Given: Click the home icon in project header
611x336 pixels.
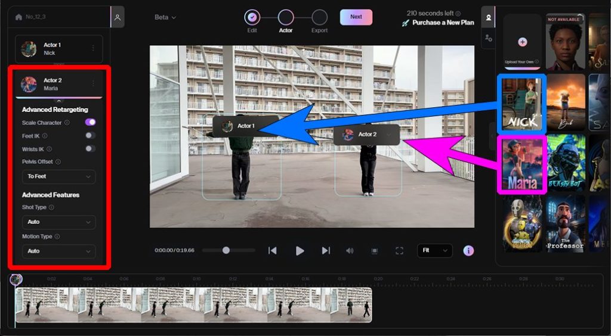Looking at the screenshot, I should (x=18, y=17).
